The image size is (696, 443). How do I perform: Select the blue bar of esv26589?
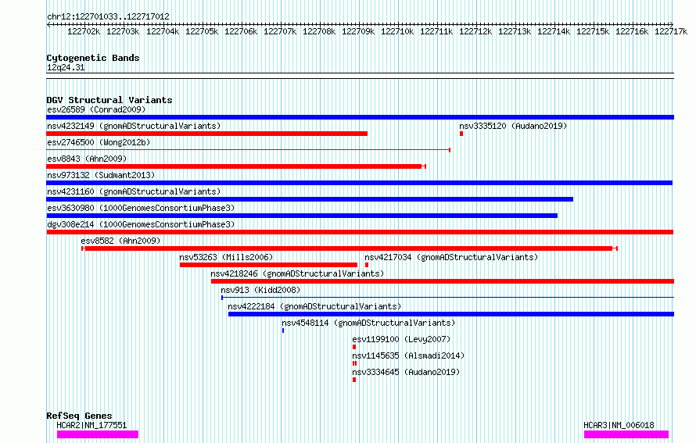click(360, 117)
